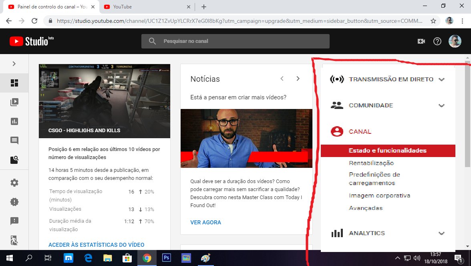Open Microsoft Edge from the taskbar

(88, 258)
